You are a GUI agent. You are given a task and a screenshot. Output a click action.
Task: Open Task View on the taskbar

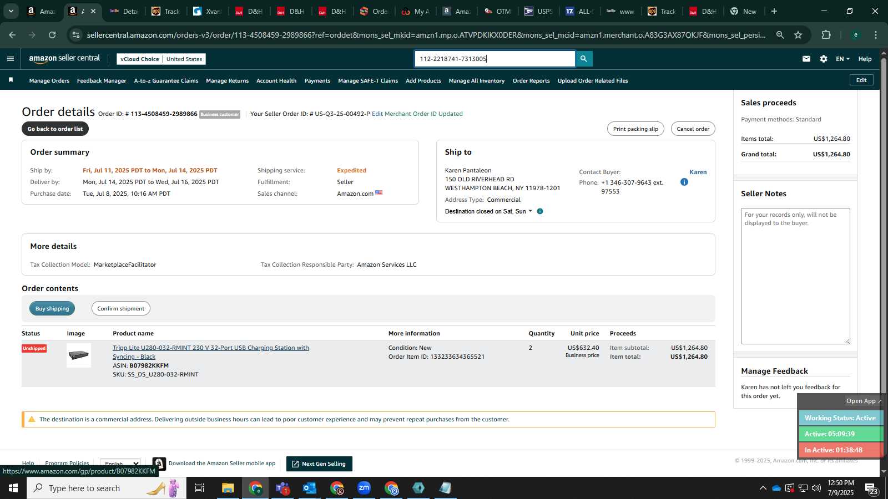[200, 488]
